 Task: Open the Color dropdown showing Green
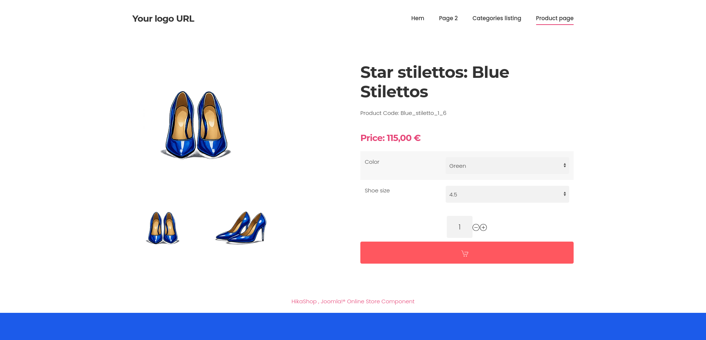tap(507, 166)
